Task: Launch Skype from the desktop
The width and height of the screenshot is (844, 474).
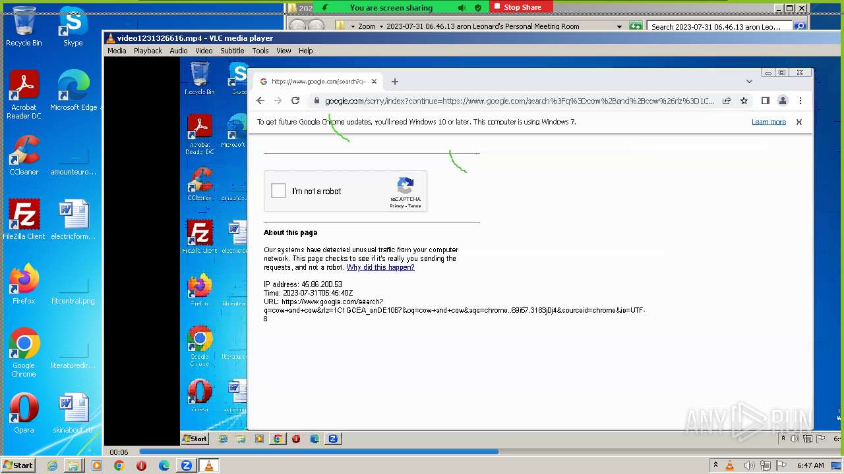Action: click(73, 26)
